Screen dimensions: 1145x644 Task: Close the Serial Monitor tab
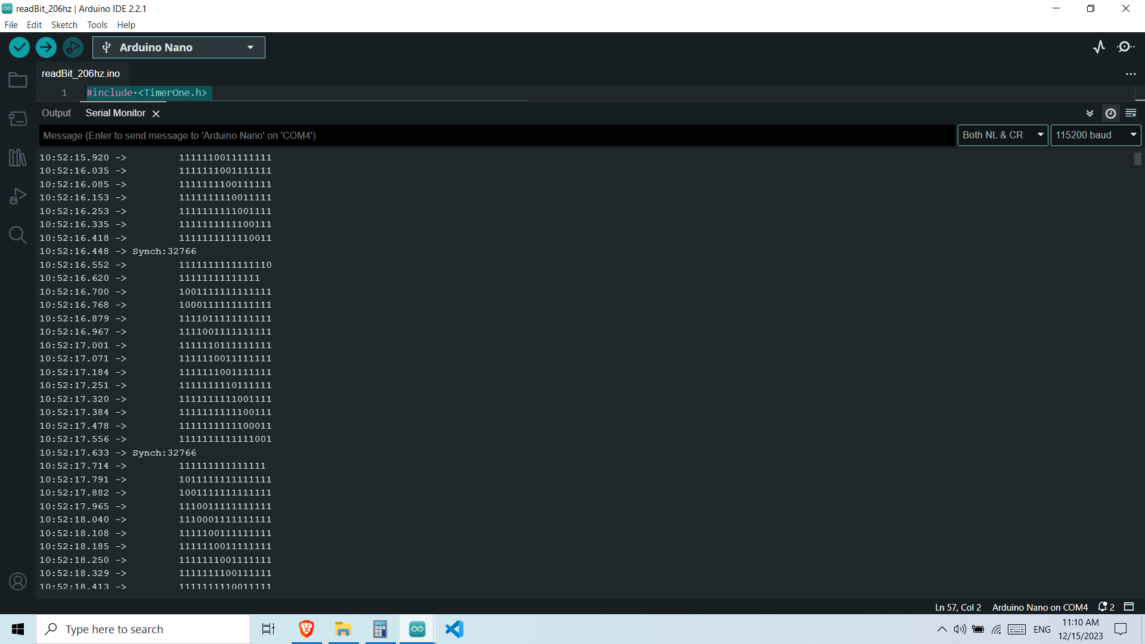[156, 113]
